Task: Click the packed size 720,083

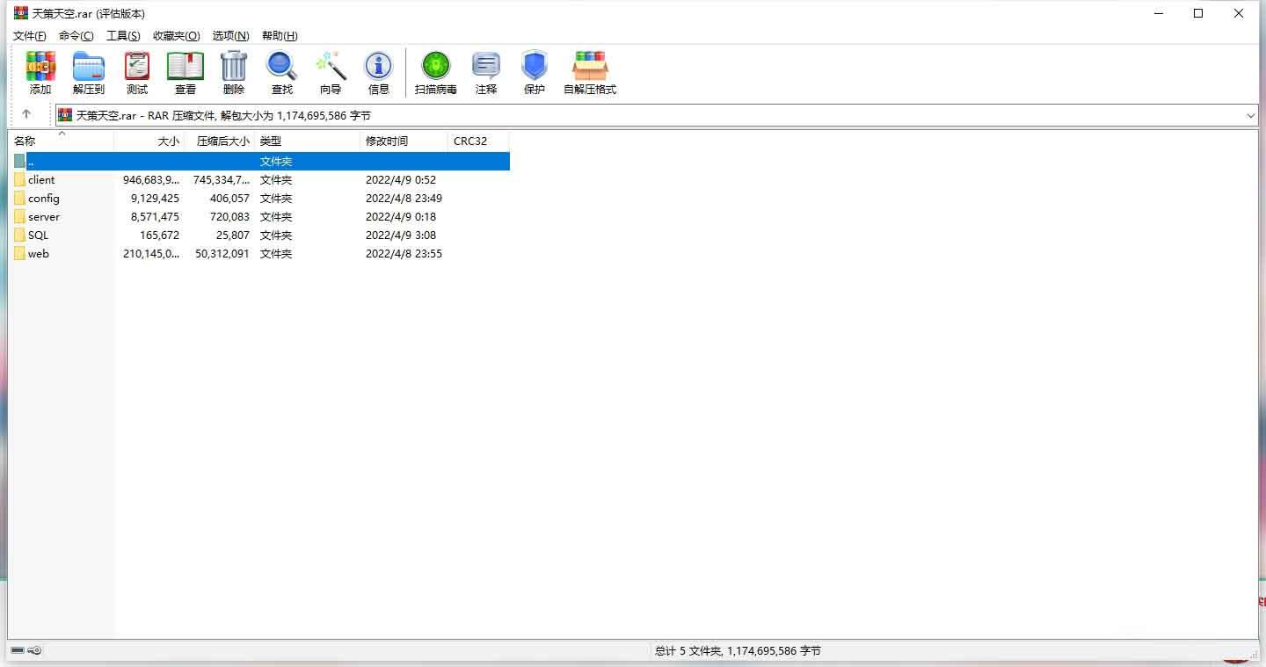Action: click(x=229, y=216)
